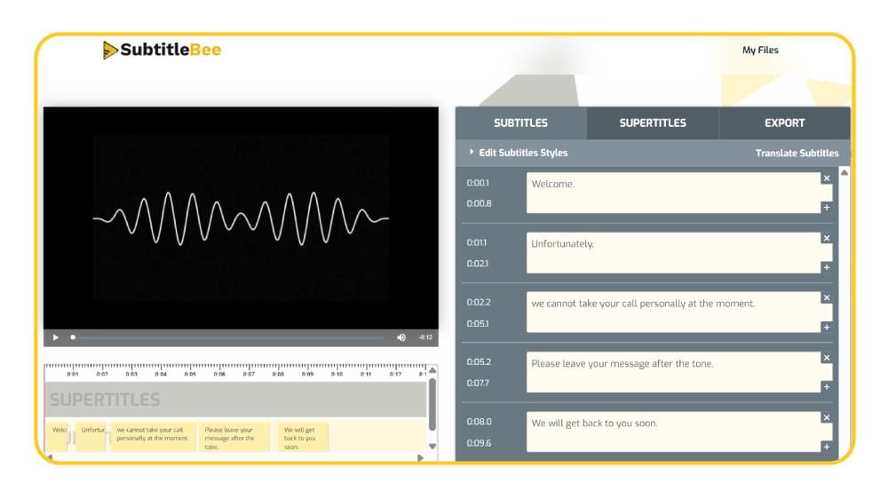
Task: Select 'Please leave your message' timeline clip
Action: click(x=234, y=437)
